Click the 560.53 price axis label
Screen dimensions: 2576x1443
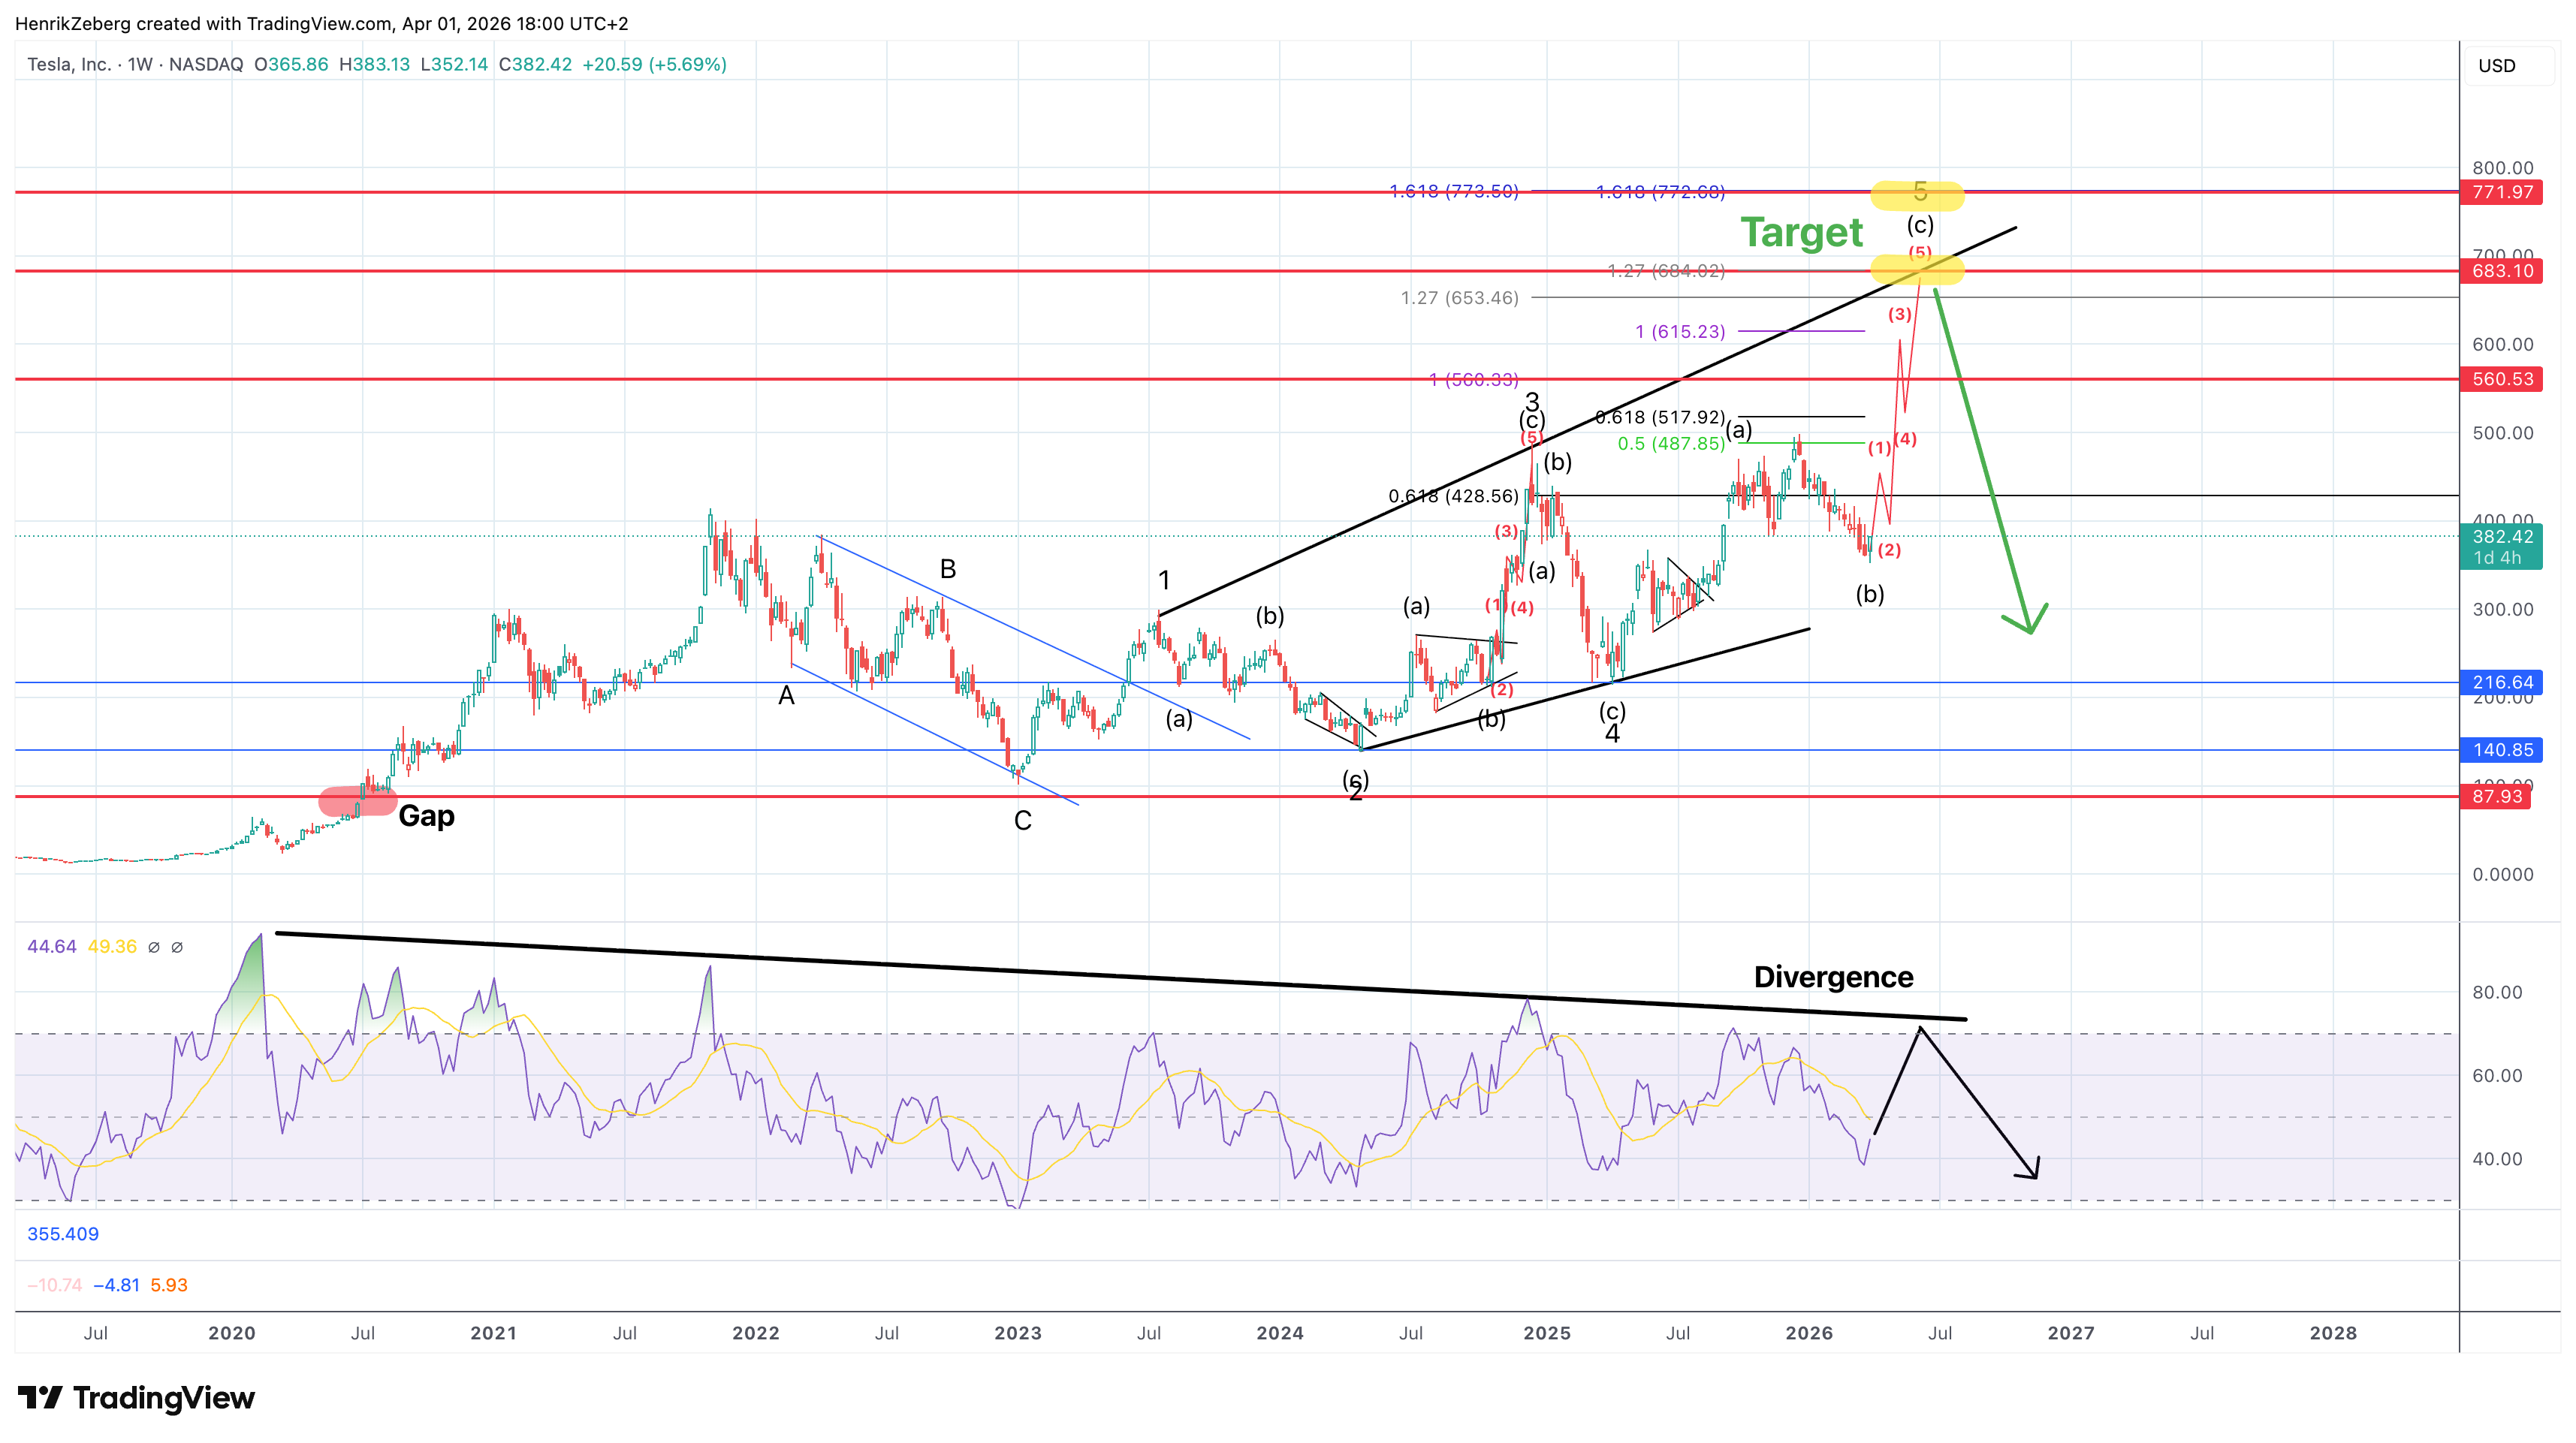point(2502,379)
